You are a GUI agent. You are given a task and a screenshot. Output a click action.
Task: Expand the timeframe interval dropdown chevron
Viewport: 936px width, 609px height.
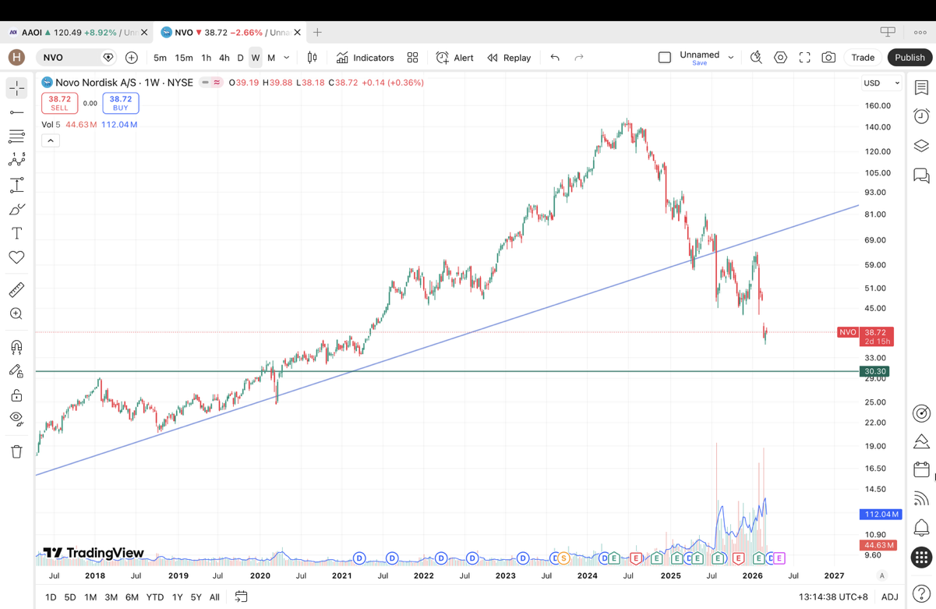pyautogui.click(x=287, y=58)
